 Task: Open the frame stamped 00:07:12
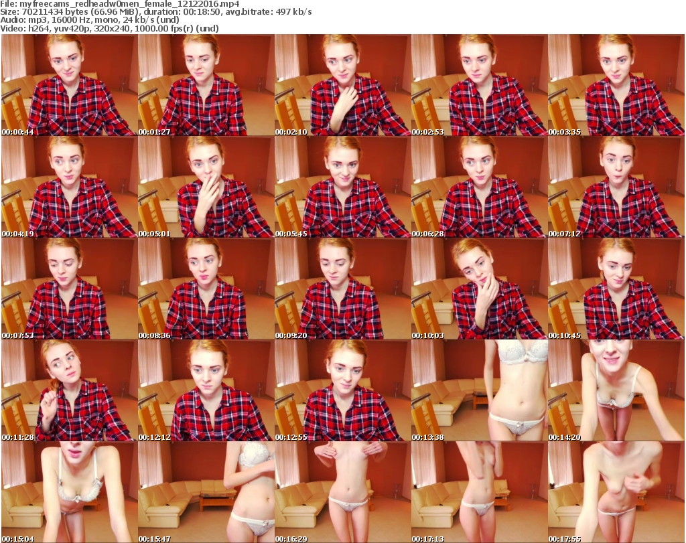(x=616, y=187)
